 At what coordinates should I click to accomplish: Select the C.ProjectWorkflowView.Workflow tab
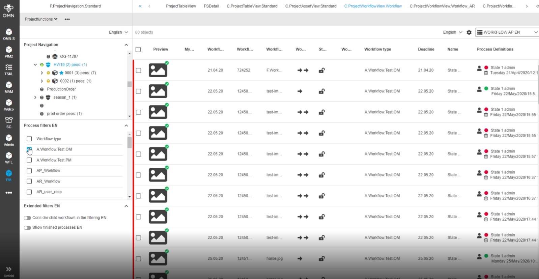(x=373, y=6)
